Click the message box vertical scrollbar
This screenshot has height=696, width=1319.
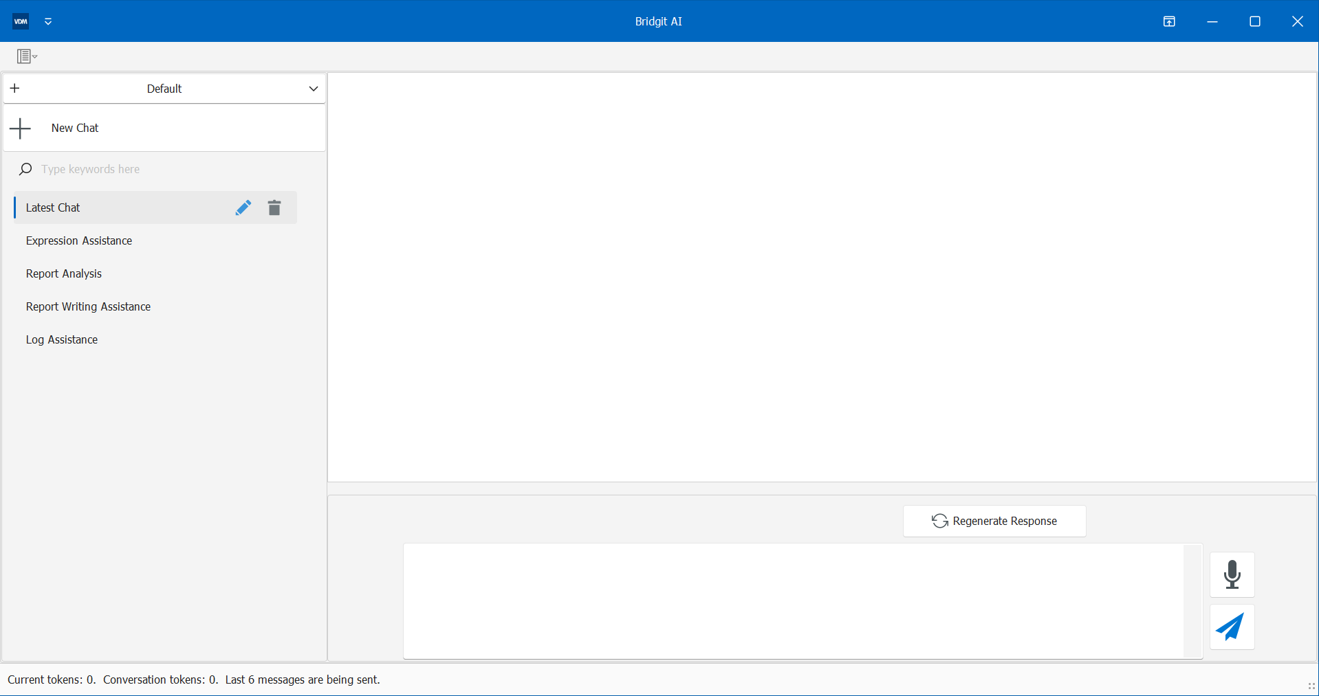click(1193, 601)
